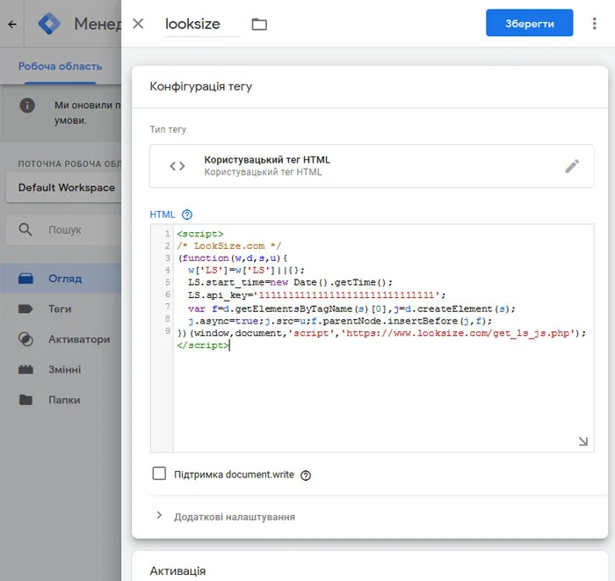This screenshot has height=581, width=615.
Task: Click the closing </script> line
Action: click(203, 345)
